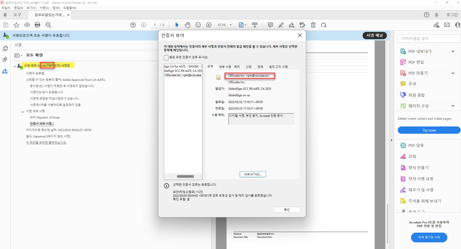Click the zoom in plus icon
This screenshot has height=249, width=461.
(x=209, y=25)
